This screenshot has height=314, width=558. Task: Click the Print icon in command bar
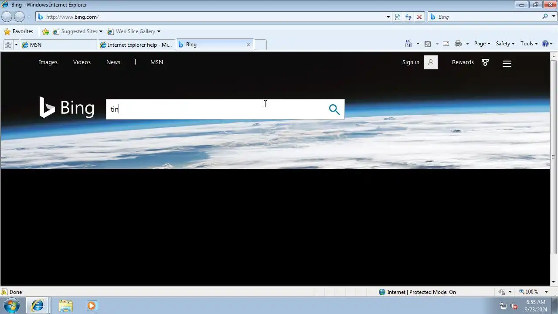coord(458,44)
